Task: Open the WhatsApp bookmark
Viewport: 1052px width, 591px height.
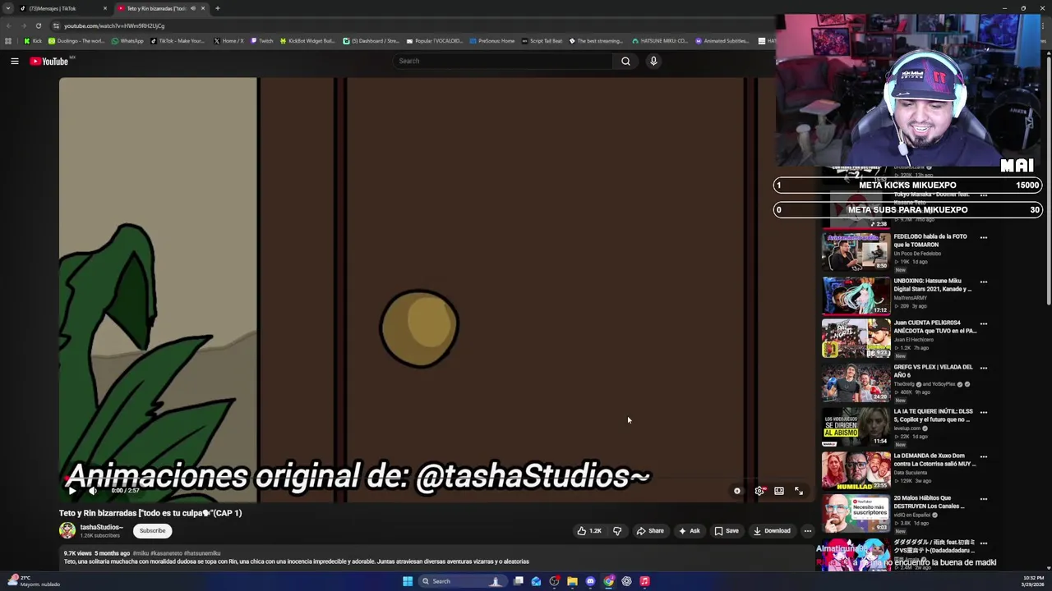Action: pos(127,41)
